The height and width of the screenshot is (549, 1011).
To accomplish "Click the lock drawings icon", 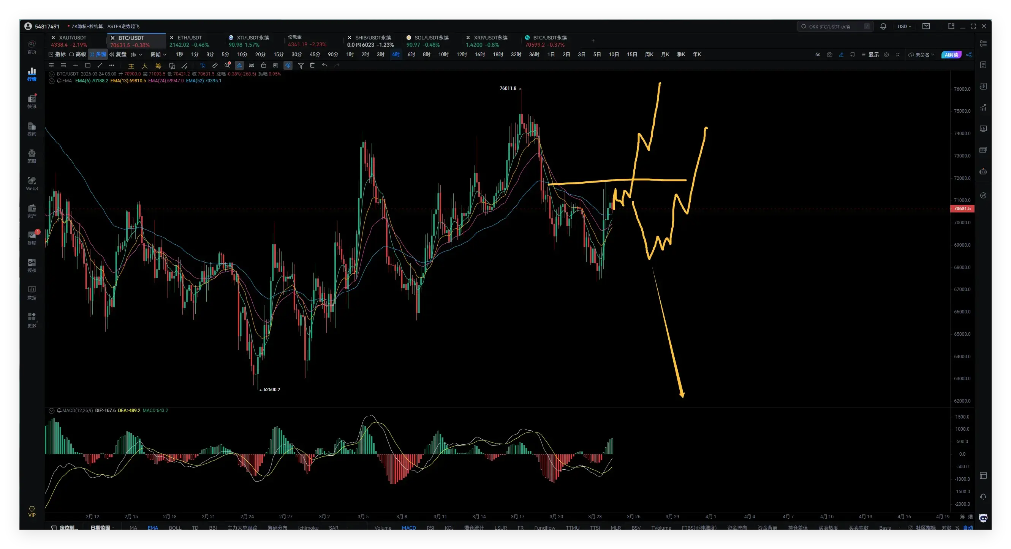I will coord(264,65).
